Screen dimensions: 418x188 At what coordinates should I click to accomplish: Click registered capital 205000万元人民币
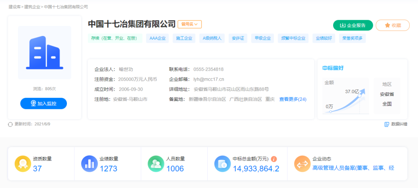tap(138, 79)
